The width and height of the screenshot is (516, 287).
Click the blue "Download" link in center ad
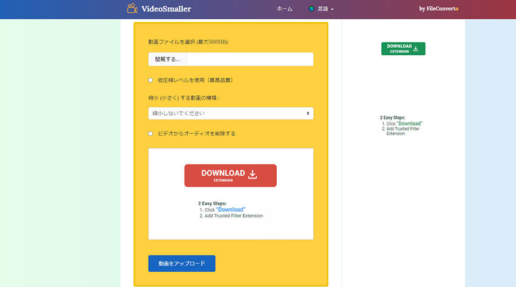point(231,209)
